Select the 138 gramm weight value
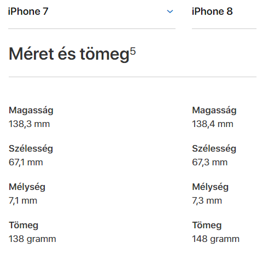Screen dimensions: 257x254 [x=32, y=239]
